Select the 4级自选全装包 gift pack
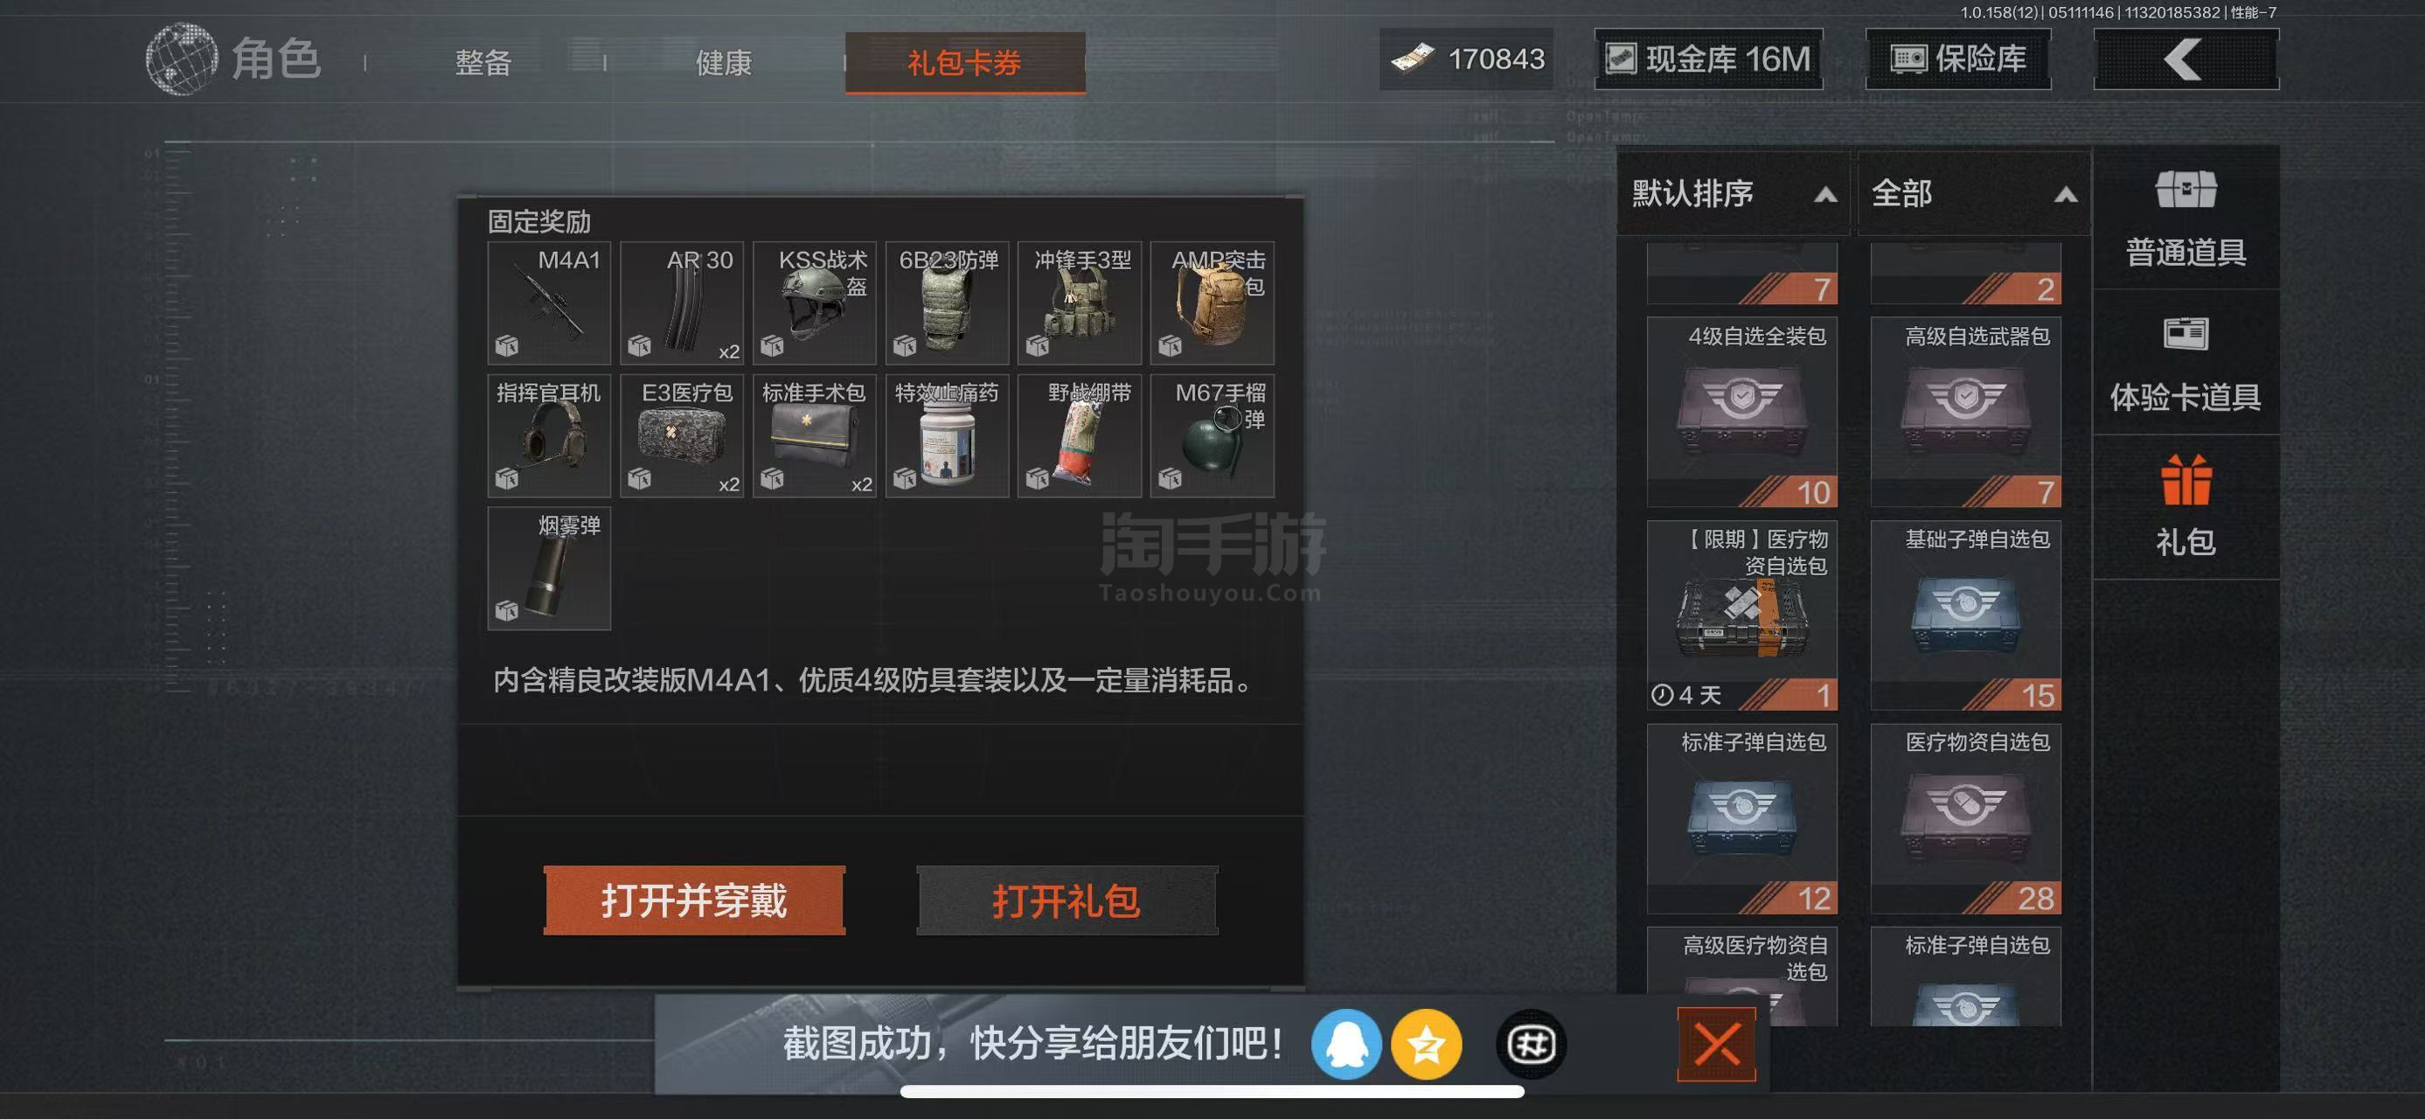This screenshot has height=1119, width=2425. (x=1741, y=413)
